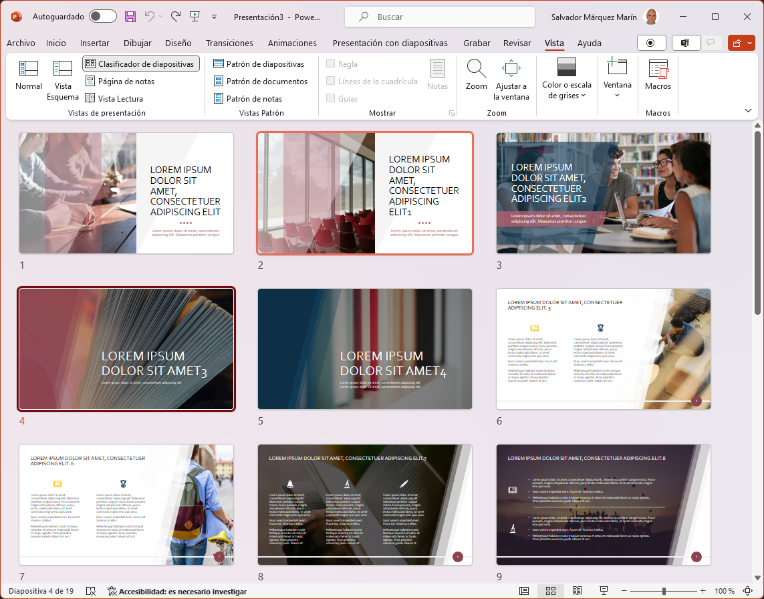Select slide 8 thumbnail
The width and height of the screenshot is (764, 599).
(x=365, y=505)
